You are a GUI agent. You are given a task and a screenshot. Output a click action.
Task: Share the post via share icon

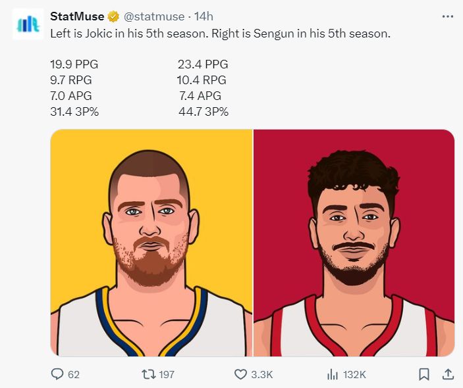point(448,374)
